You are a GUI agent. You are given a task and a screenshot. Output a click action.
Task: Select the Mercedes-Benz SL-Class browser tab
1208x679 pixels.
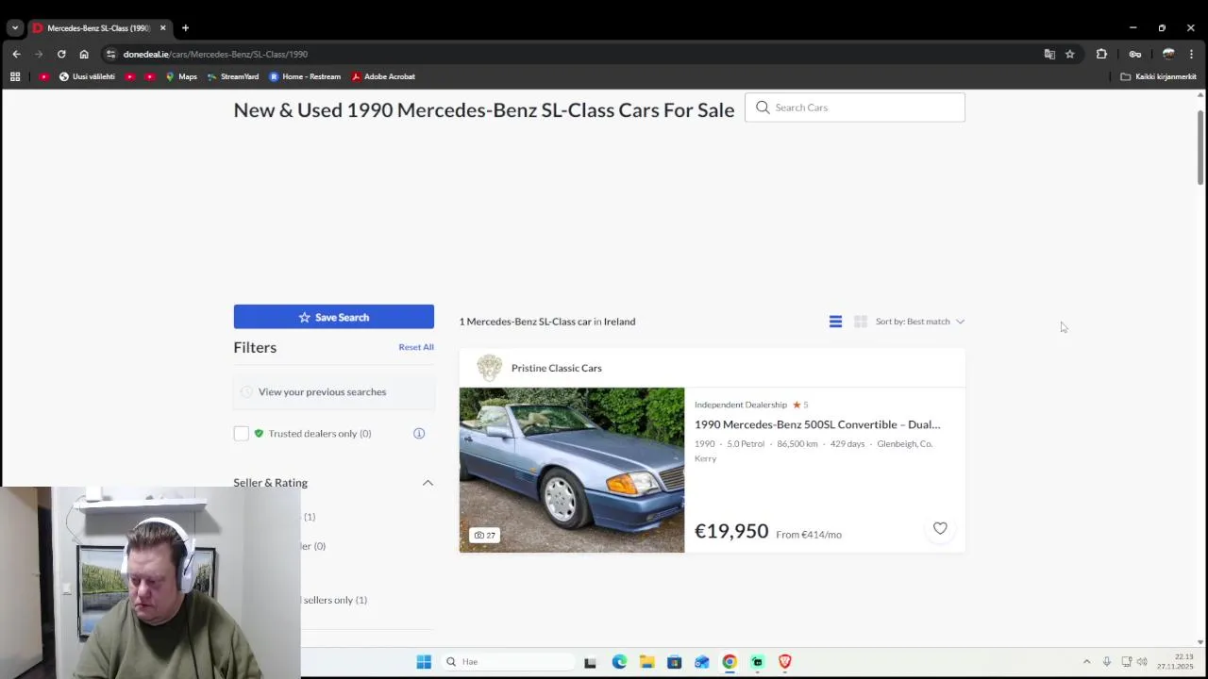click(99, 28)
